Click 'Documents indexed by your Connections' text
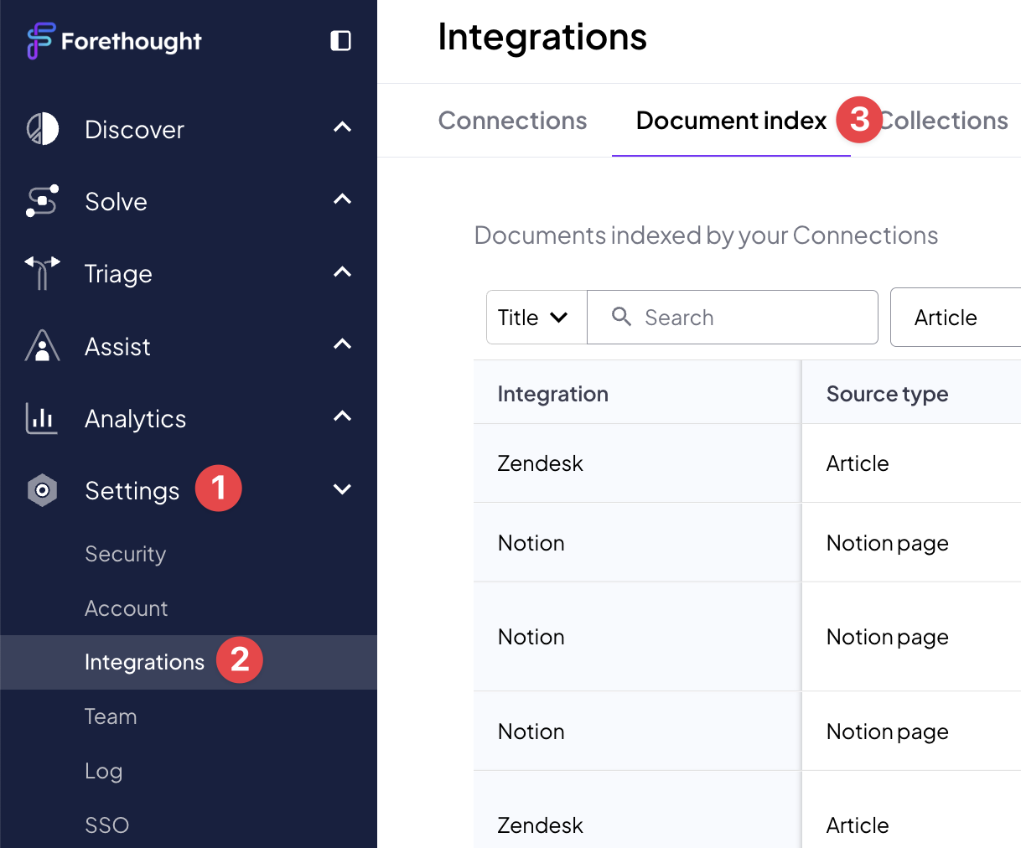This screenshot has width=1021, height=848. coord(706,235)
